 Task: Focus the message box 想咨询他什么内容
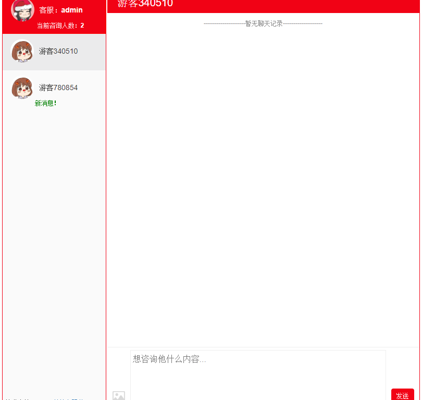(258, 375)
